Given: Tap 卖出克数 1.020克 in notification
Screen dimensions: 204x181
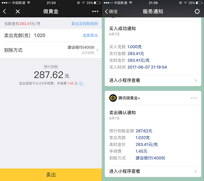Looking at the screenshot, I should [143, 137].
